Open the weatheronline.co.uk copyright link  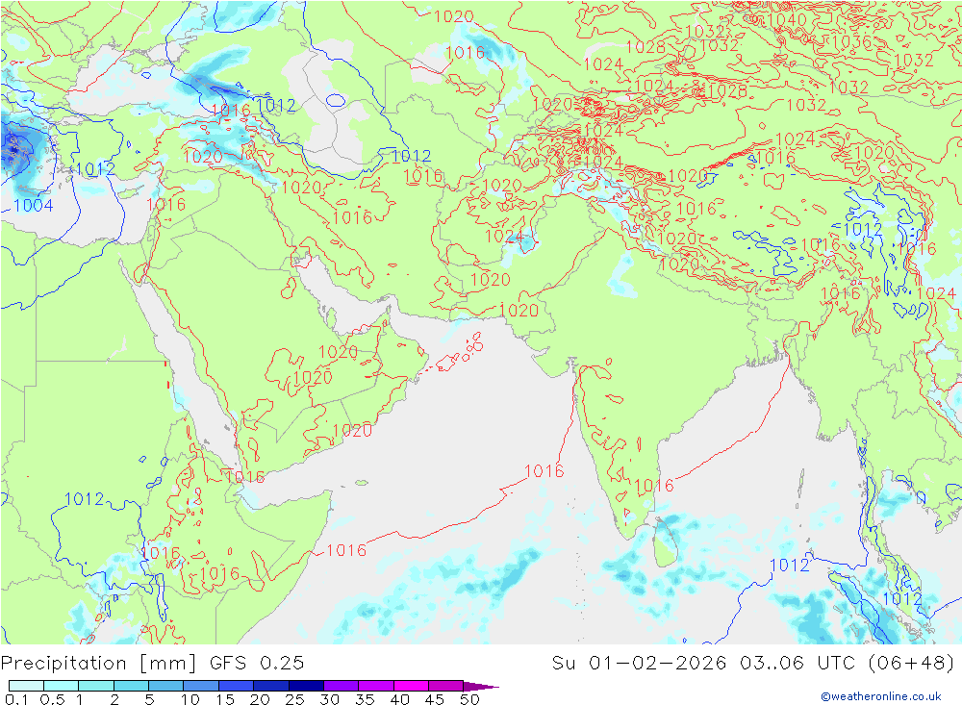click(881, 696)
